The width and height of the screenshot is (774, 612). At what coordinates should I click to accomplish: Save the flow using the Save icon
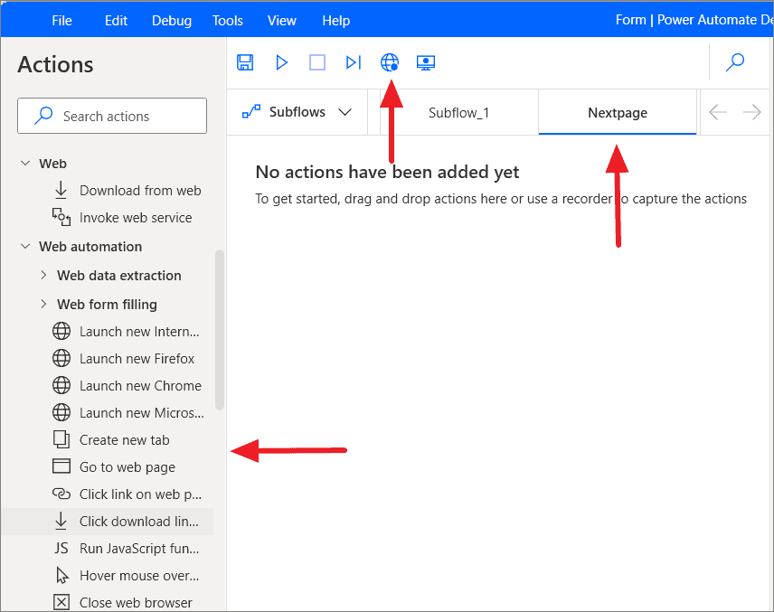coord(244,62)
